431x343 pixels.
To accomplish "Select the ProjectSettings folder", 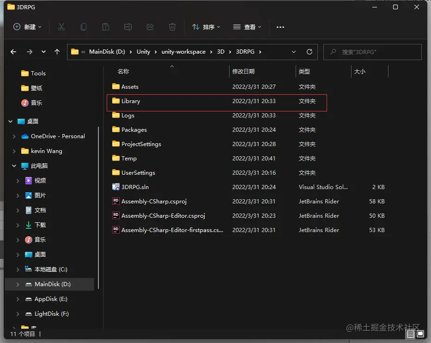I will (141, 144).
